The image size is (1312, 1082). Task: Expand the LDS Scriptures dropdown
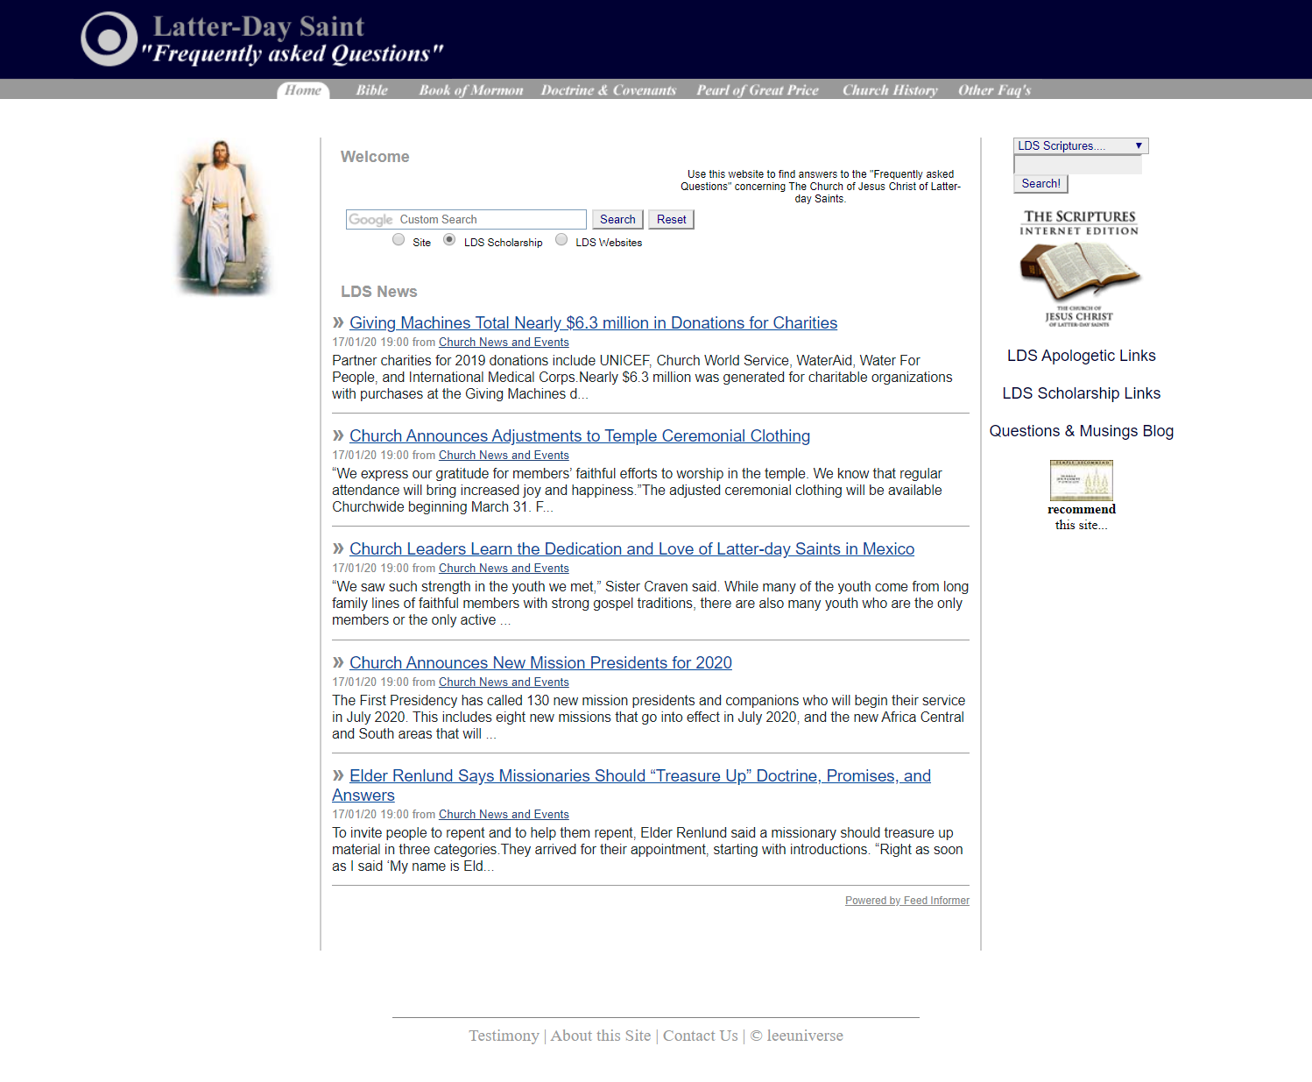pyautogui.click(x=1080, y=145)
